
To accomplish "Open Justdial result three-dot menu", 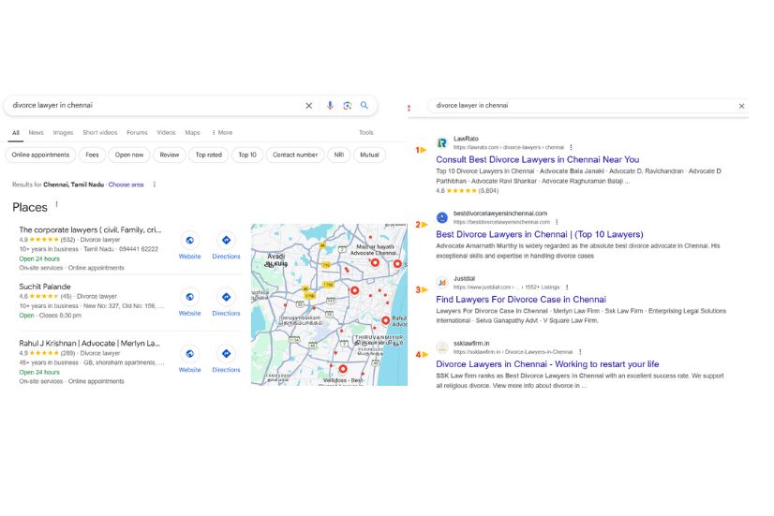I will pyautogui.click(x=567, y=287).
